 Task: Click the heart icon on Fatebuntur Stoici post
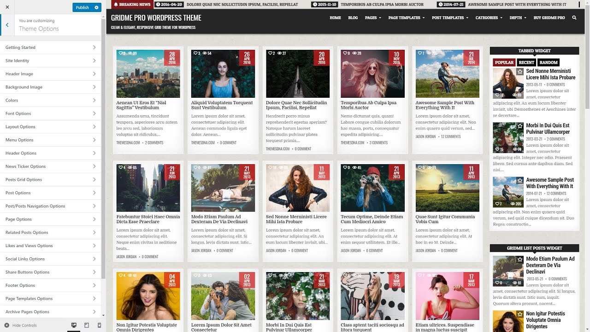[x=121, y=167]
